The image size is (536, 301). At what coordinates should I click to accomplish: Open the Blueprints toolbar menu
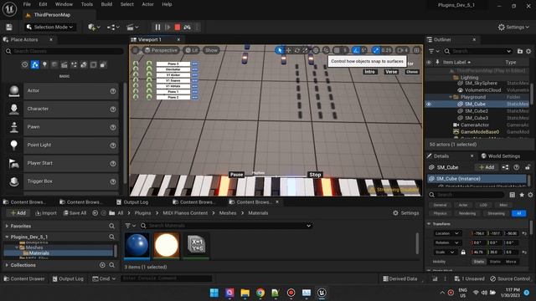[x=113, y=27]
